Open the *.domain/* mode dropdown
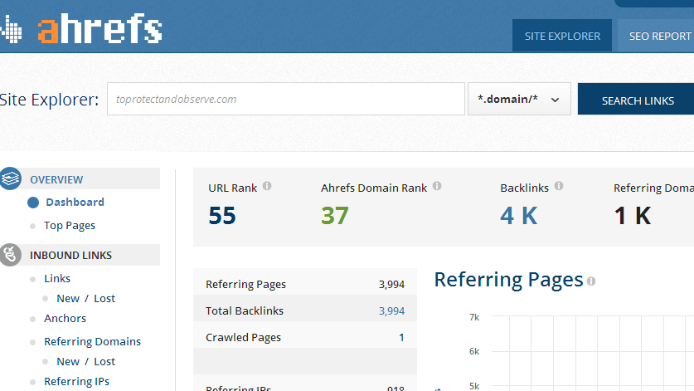The height and width of the screenshot is (391, 694). (x=519, y=99)
